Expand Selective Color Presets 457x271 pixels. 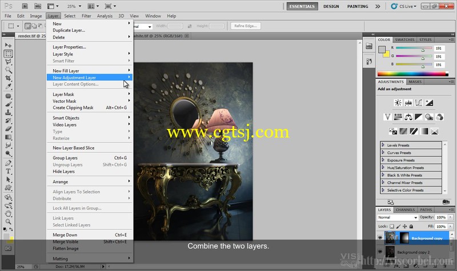coord(383,190)
